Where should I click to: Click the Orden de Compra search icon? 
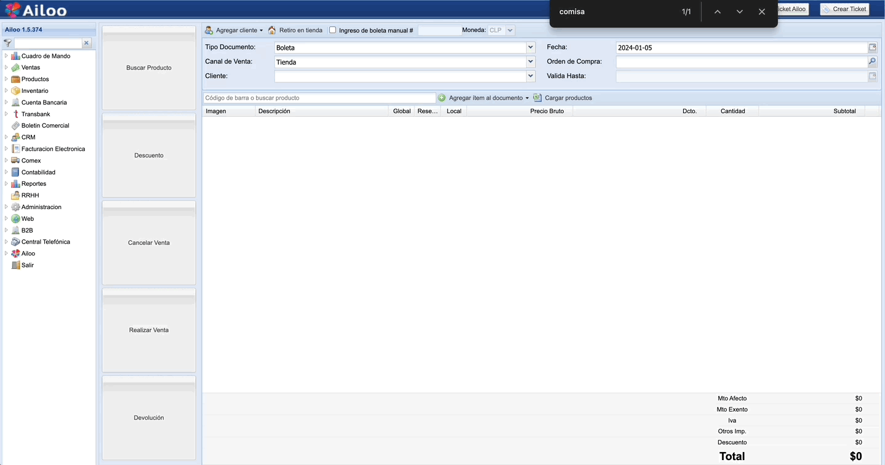click(x=872, y=62)
